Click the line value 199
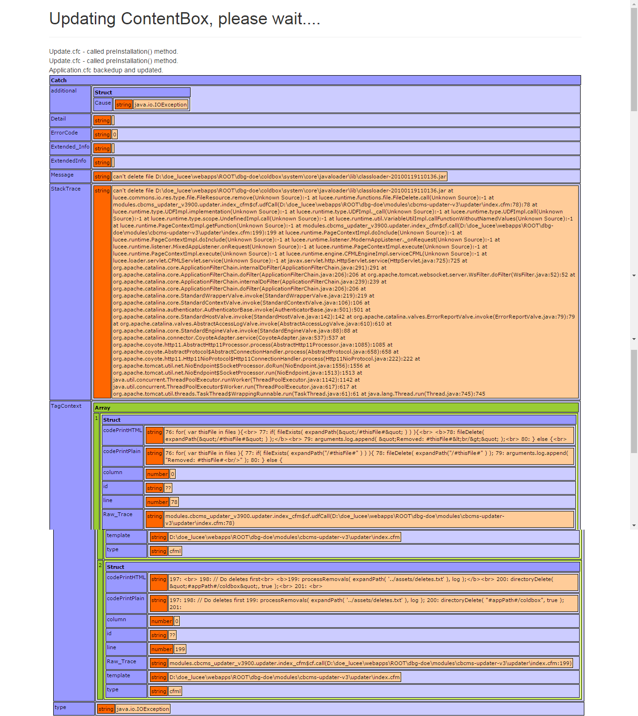Image resolution: width=638 pixels, height=716 pixels. coord(180,649)
